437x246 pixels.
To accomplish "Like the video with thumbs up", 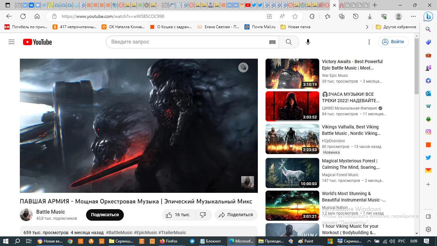I will [178, 215].
